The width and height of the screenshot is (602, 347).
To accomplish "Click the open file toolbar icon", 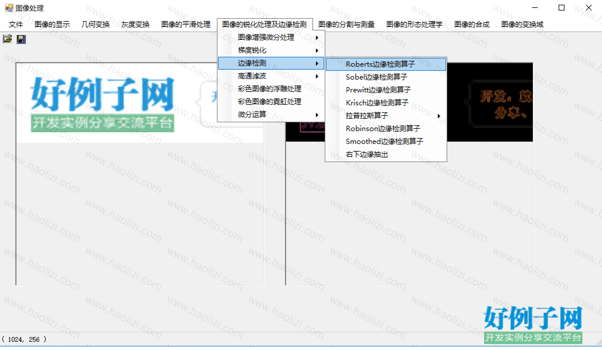I will coord(8,39).
